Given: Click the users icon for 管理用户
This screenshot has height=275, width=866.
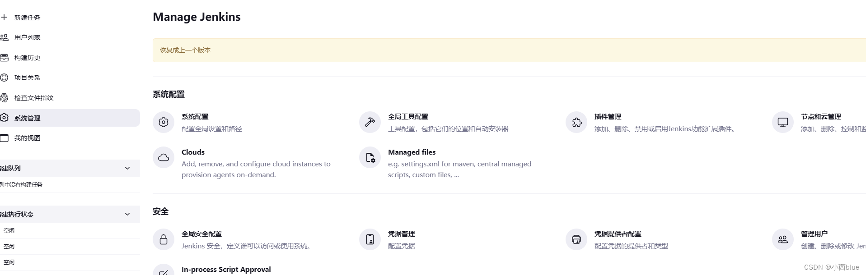Looking at the screenshot, I should [783, 239].
